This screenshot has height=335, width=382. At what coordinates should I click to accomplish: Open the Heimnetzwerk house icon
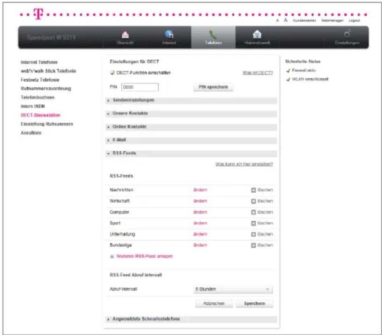point(257,34)
